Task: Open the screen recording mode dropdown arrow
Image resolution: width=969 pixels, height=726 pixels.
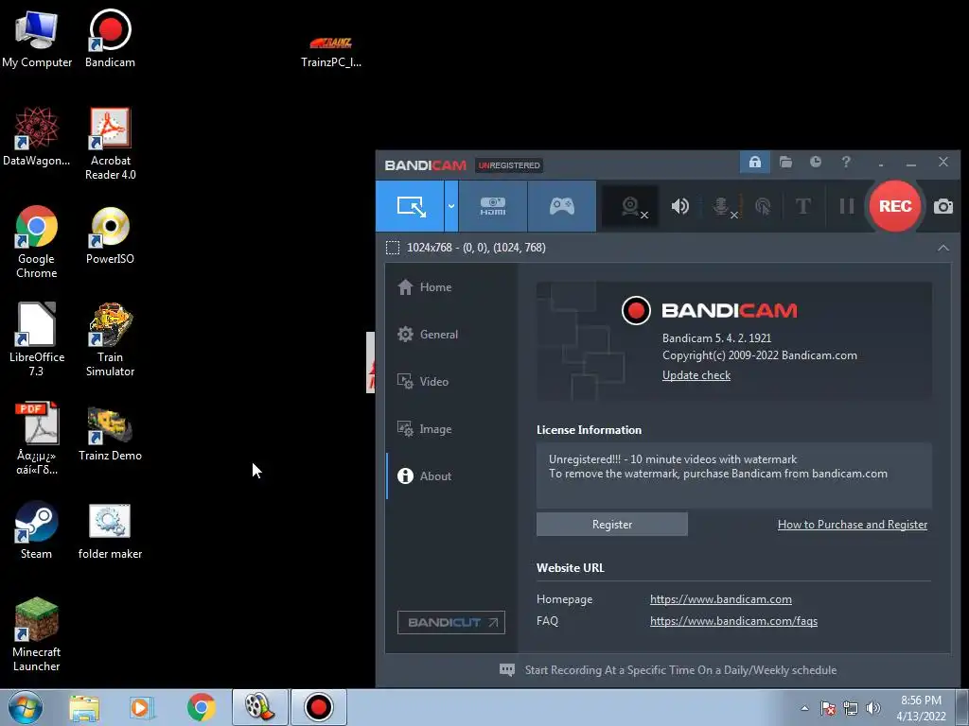Action: [x=451, y=206]
